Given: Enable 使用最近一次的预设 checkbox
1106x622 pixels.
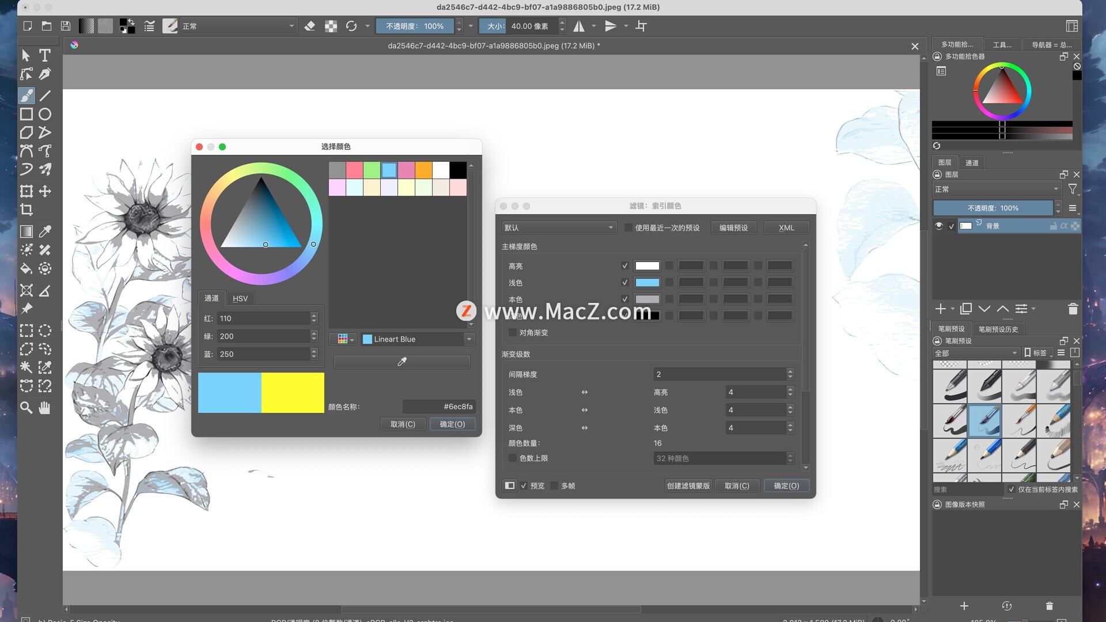Looking at the screenshot, I should 628,228.
